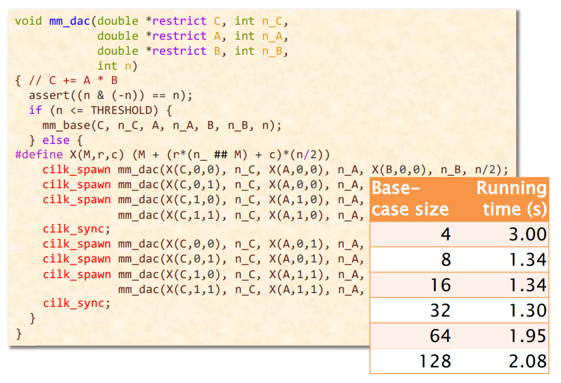This screenshot has width=561, height=383.
Task: Click the base-case size 32 cell
Action: (x=439, y=311)
